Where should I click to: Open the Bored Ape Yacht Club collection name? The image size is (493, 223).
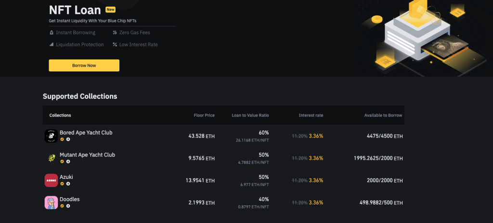point(86,132)
